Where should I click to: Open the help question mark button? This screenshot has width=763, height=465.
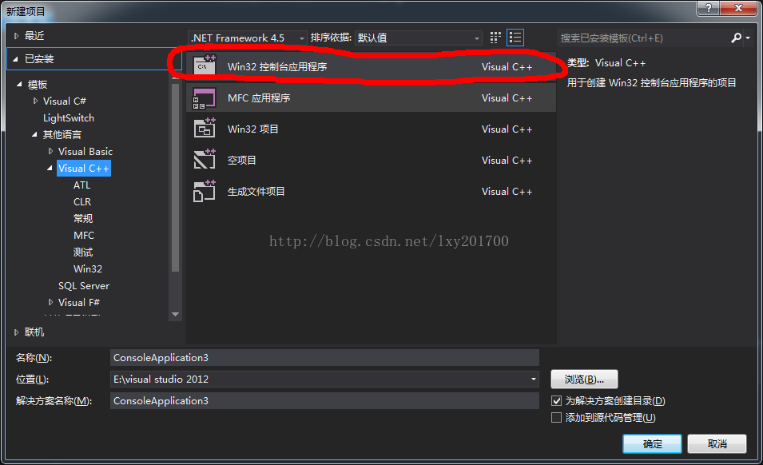[x=709, y=8]
